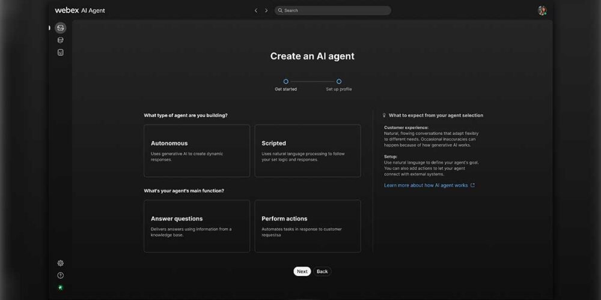Open the knowledge base database icon
The image size is (601, 300).
click(x=60, y=40)
